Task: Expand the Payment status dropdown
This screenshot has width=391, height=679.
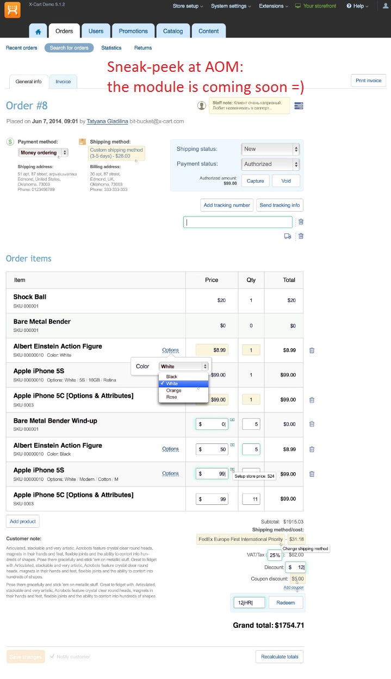Action: pyautogui.click(x=270, y=164)
